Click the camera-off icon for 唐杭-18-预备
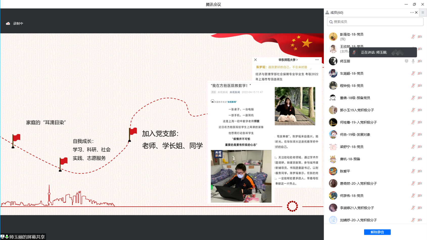The height and width of the screenshot is (240, 427). [x=420, y=159]
